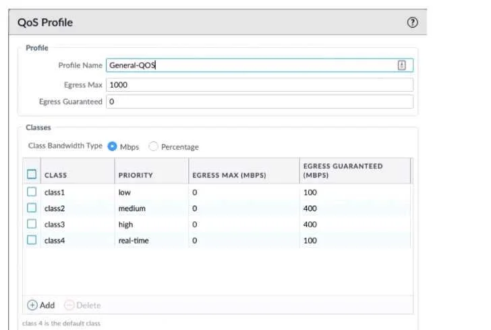
Task: Click the EGRESS MAX (MBPS) column header
Action: [x=244, y=171]
